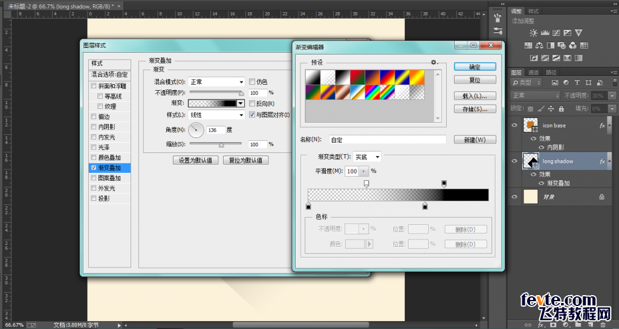This screenshot has width=619, height=329.
Task: Add a Color Balance adjustment
Action: [539, 45]
